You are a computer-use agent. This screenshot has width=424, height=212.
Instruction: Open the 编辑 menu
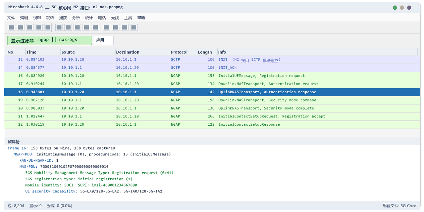click(x=24, y=18)
